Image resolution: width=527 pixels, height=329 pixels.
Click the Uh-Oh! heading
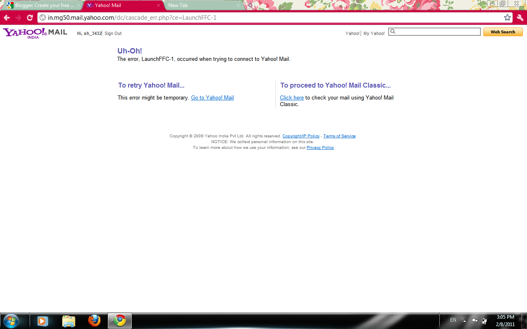click(130, 51)
